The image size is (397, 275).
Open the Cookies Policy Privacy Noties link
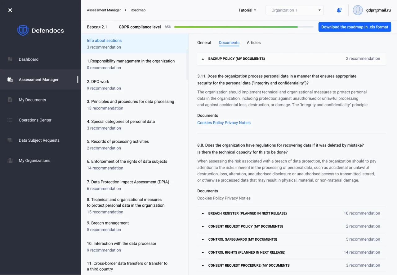(x=224, y=123)
